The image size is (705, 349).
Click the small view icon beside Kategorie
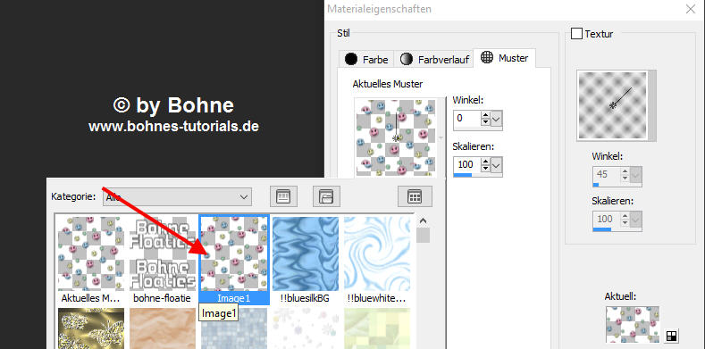click(283, 196)
